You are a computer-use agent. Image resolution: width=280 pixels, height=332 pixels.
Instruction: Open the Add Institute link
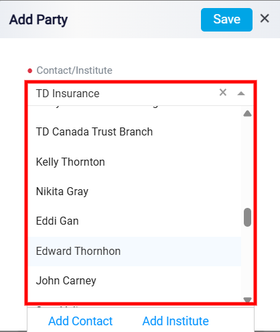[176, 321]
